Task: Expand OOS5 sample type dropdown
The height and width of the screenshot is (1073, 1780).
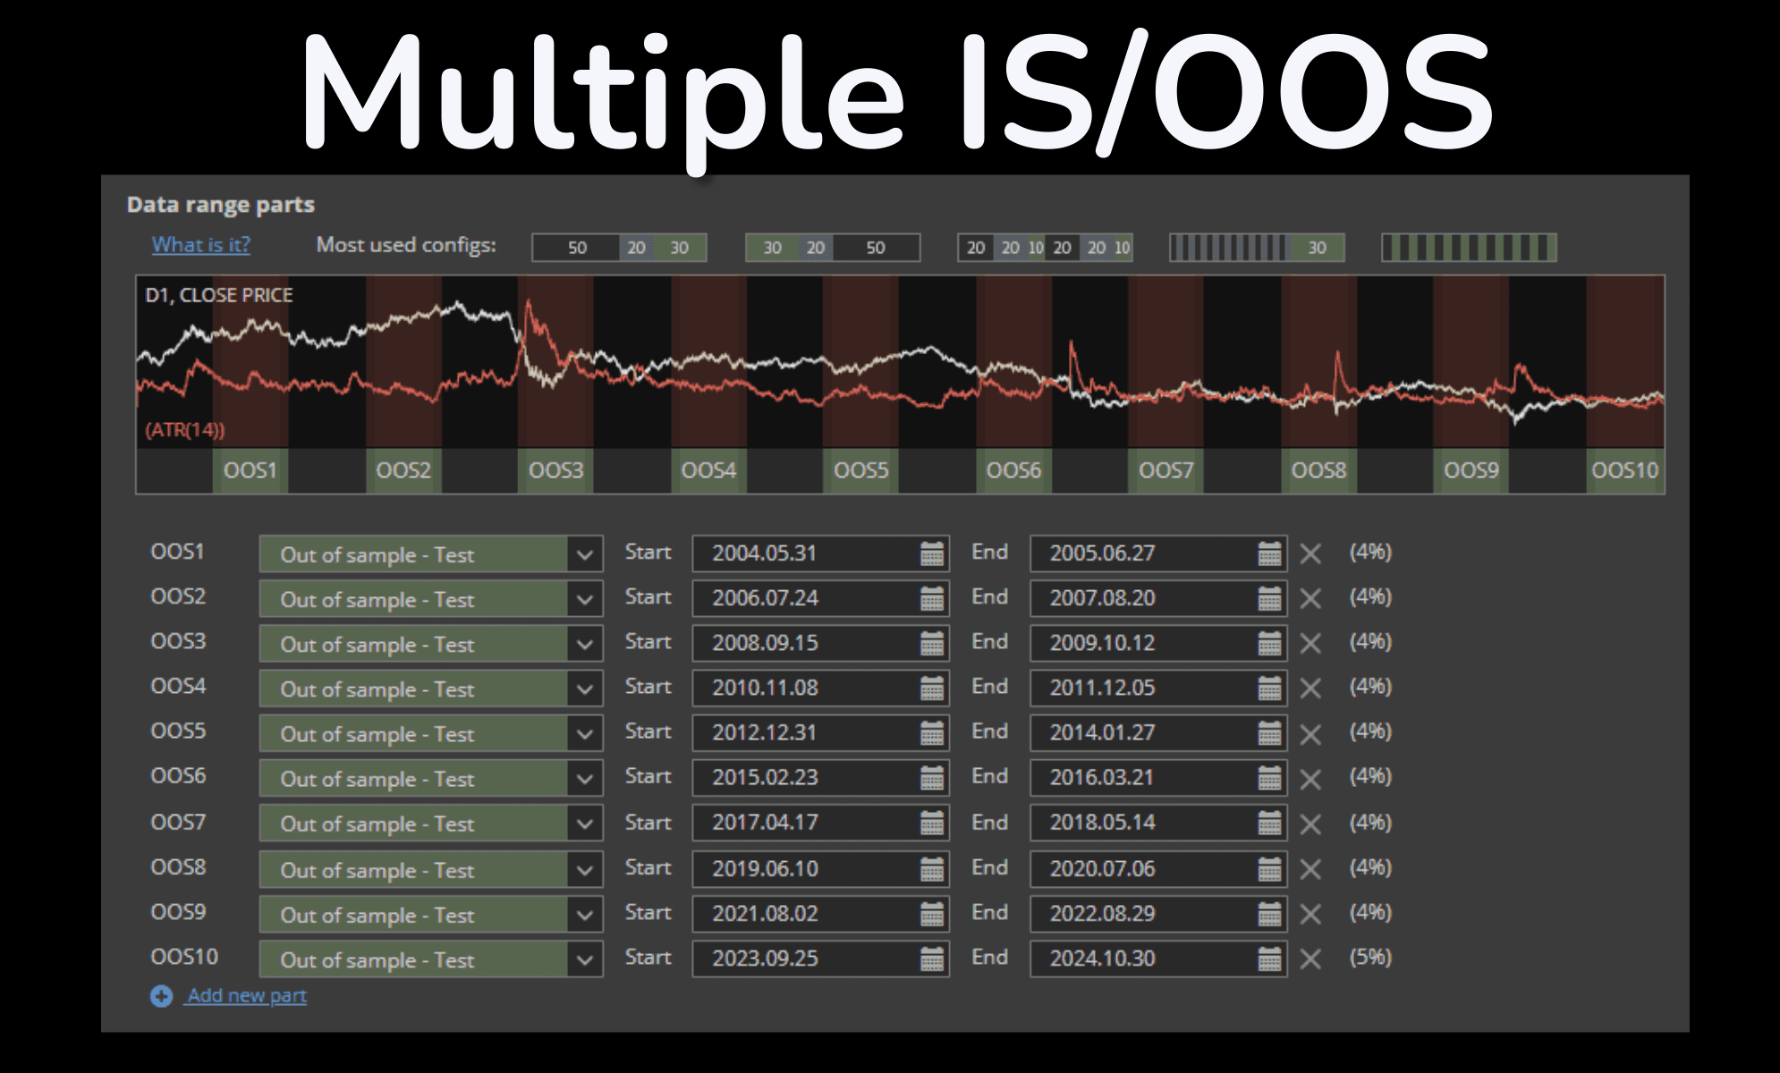Action: pos(584,733)
